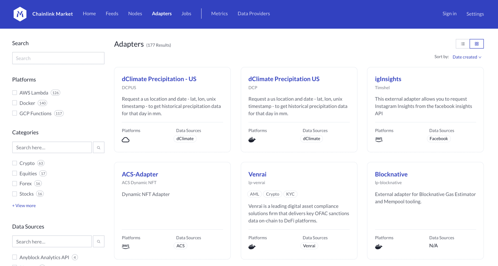Click the Chainlink Market hexagon logo
498x266 pixels.
tap(20, 14)
